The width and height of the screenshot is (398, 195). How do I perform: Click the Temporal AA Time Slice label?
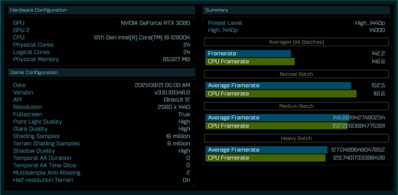[x=45, y=165]
